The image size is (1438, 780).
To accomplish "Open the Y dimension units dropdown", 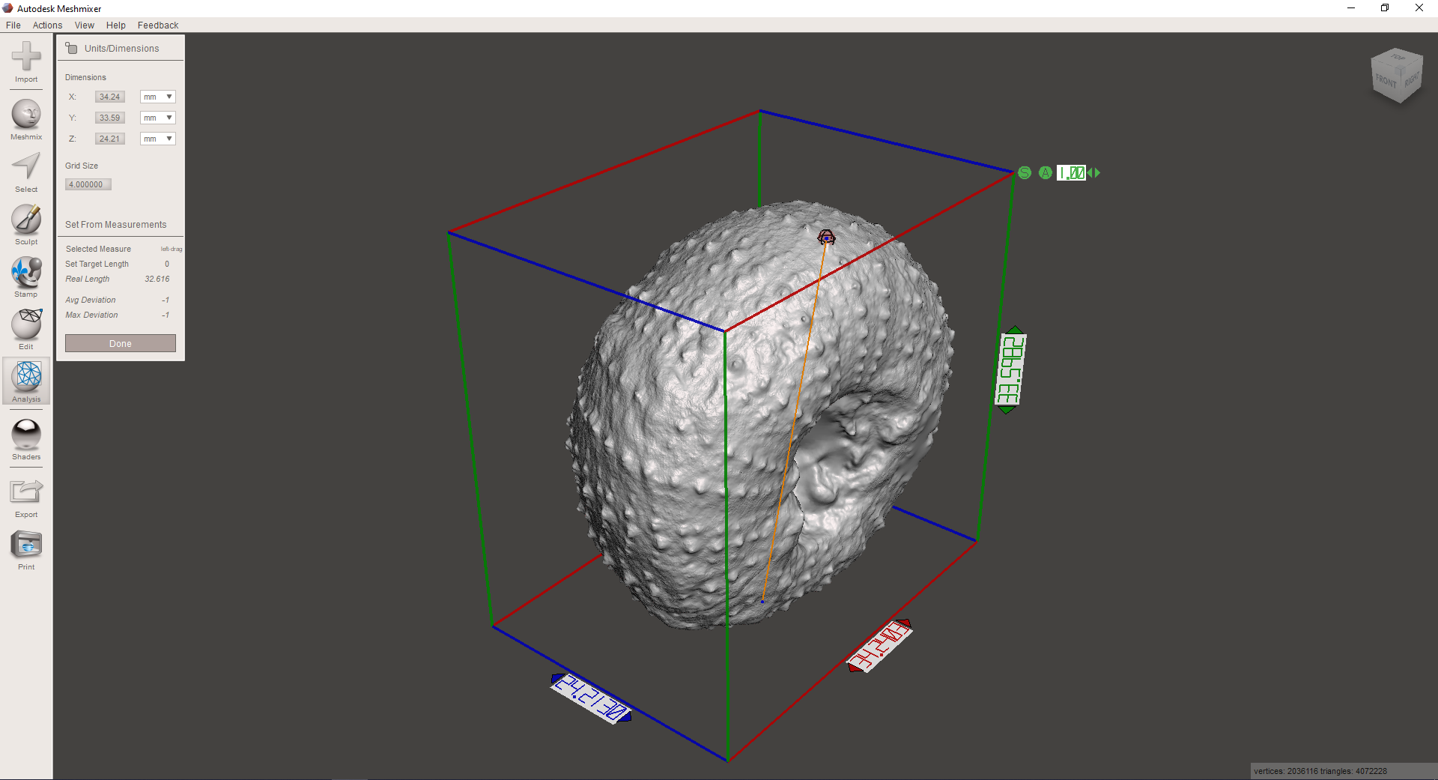I will [x=158, y=118].
